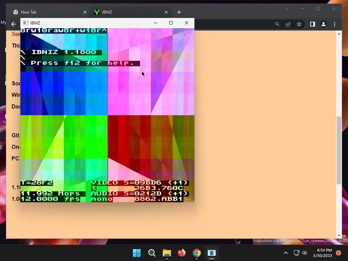Launch Firefox from the taskbar

[x=182, y=253]
